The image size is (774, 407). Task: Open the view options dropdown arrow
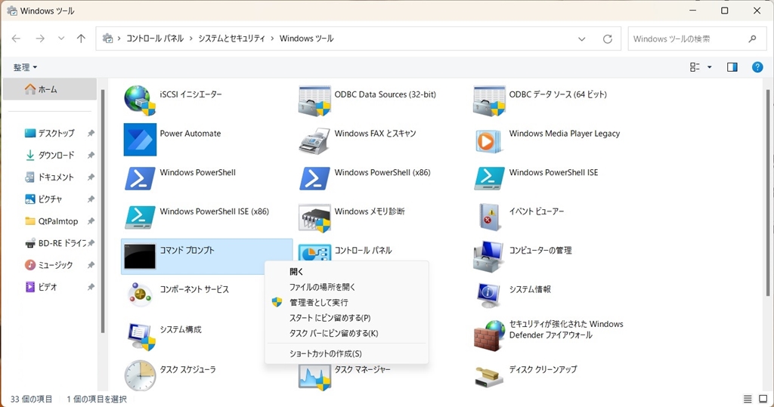[x=710, y=67]
